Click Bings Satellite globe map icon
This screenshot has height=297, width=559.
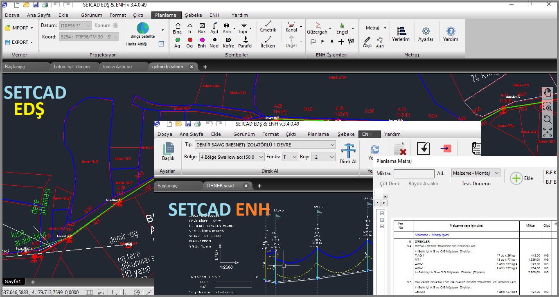[142, 28]
